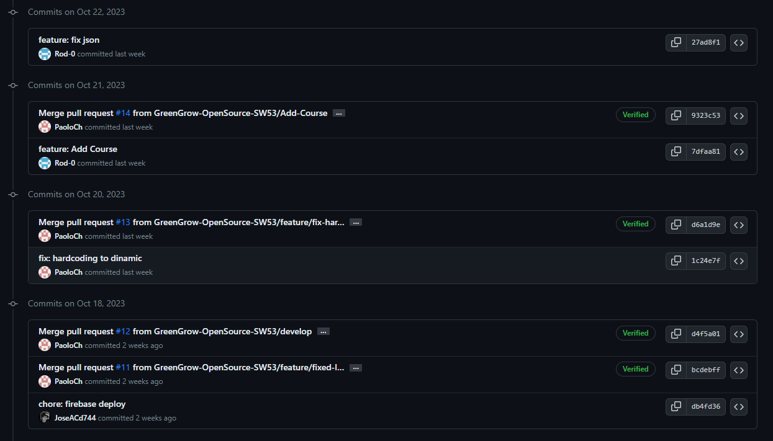This screenshot has height=441, width=773.
Task: Open JoseACd744 avatar on firebase deploy commit
Action: (45, 418)
